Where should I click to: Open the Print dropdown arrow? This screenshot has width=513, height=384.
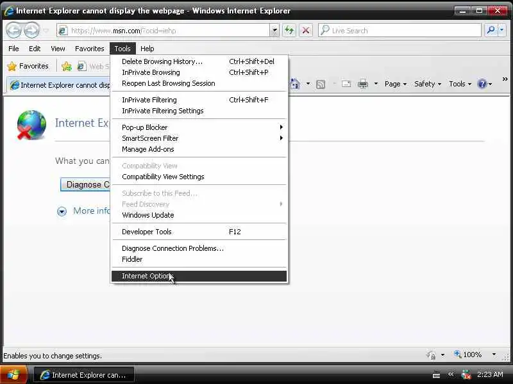[x=376, y=84]
